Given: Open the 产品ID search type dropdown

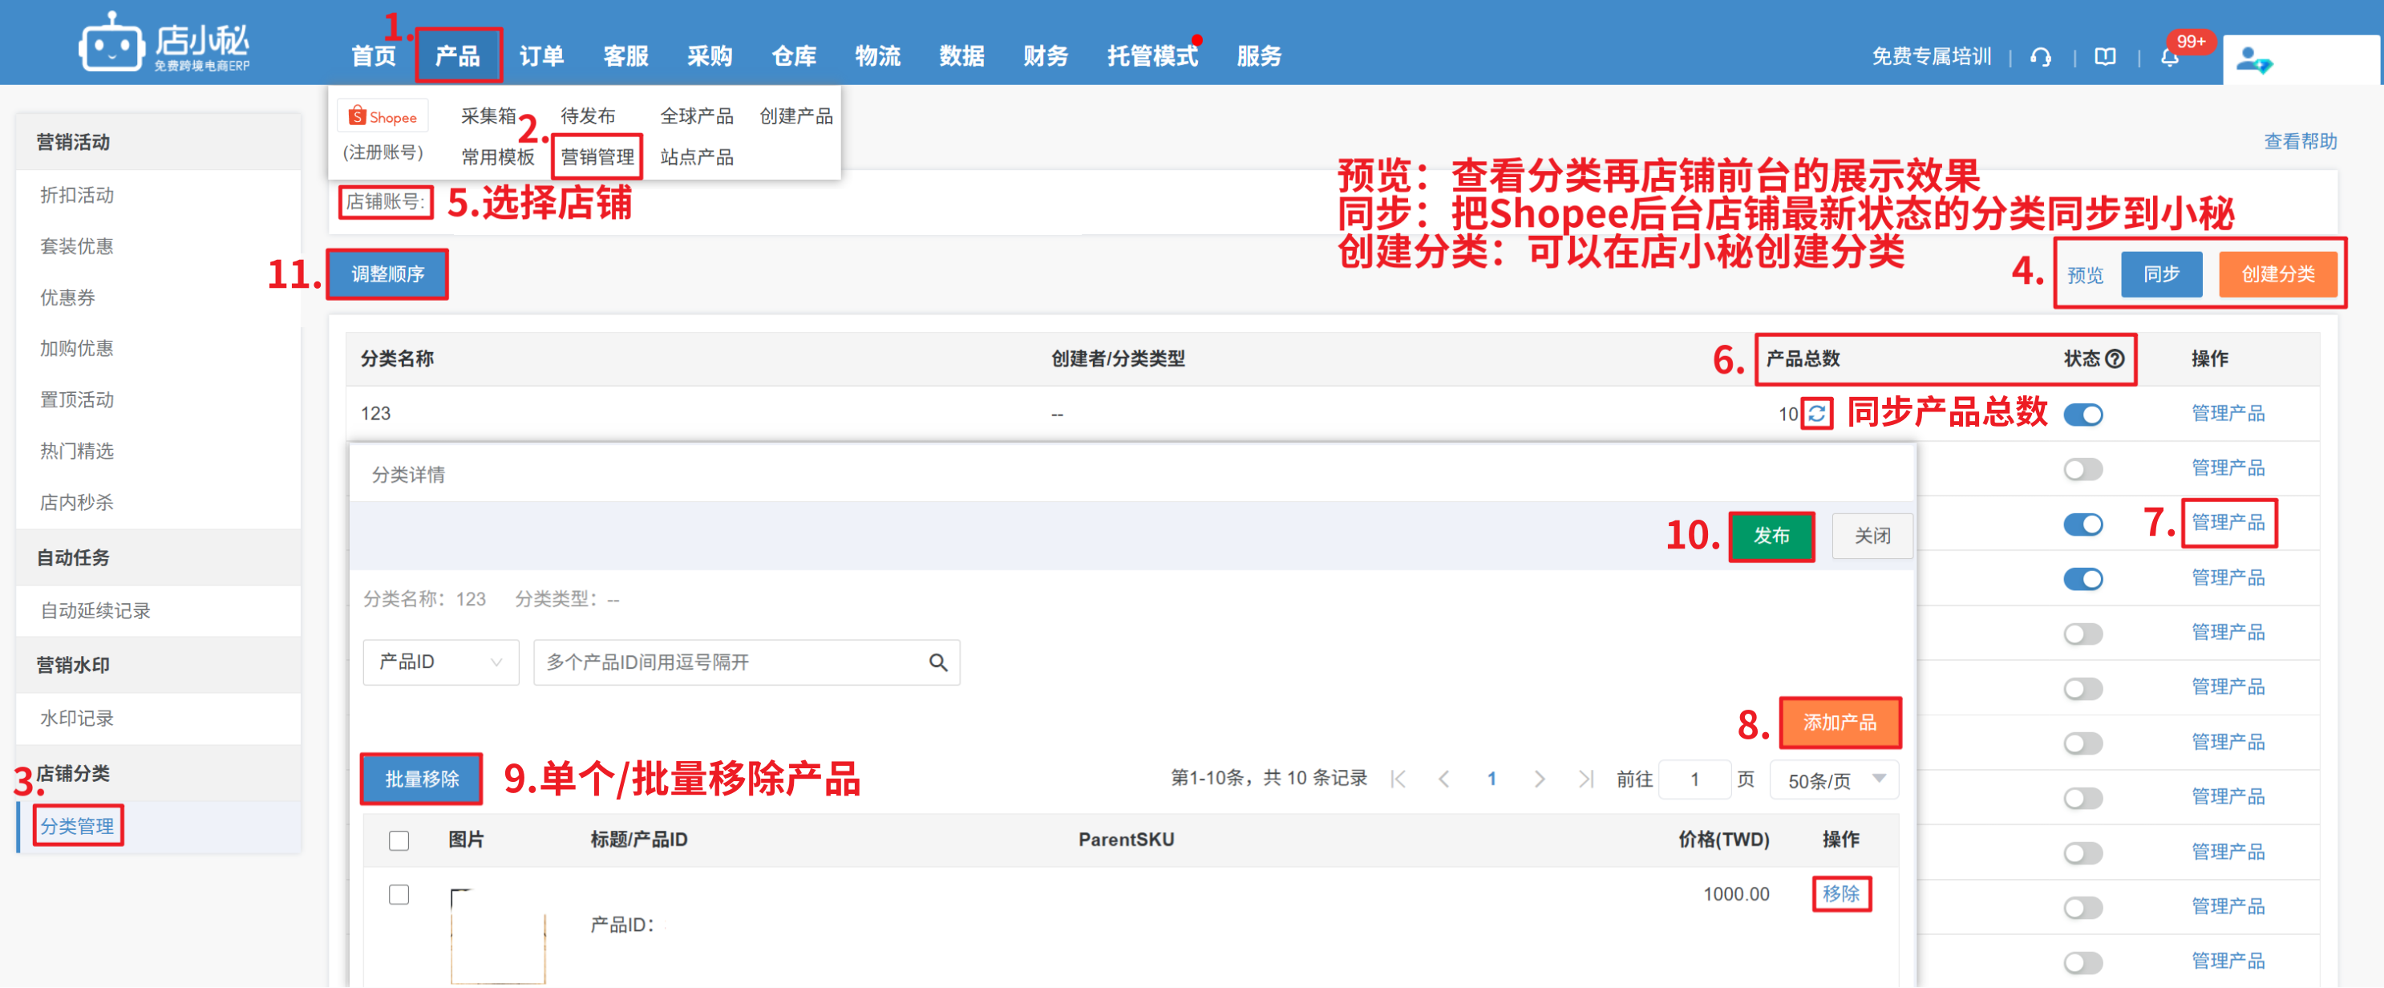Looking at the screenshot, I should coord(440,662).
